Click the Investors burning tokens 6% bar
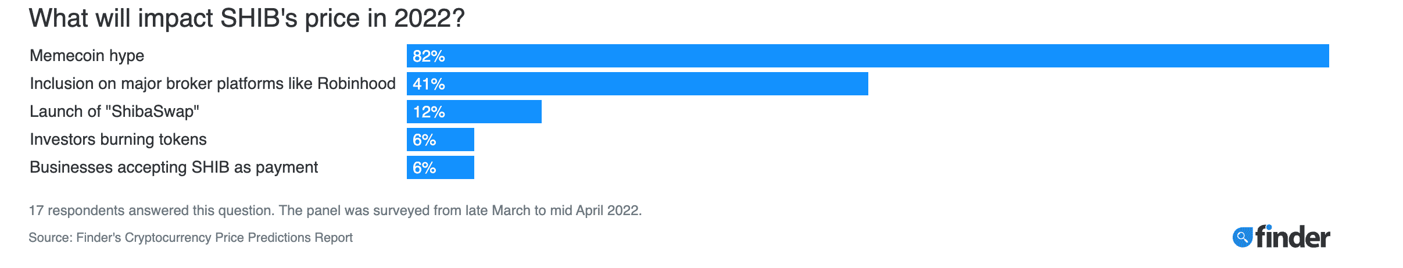 coord(441,140)
